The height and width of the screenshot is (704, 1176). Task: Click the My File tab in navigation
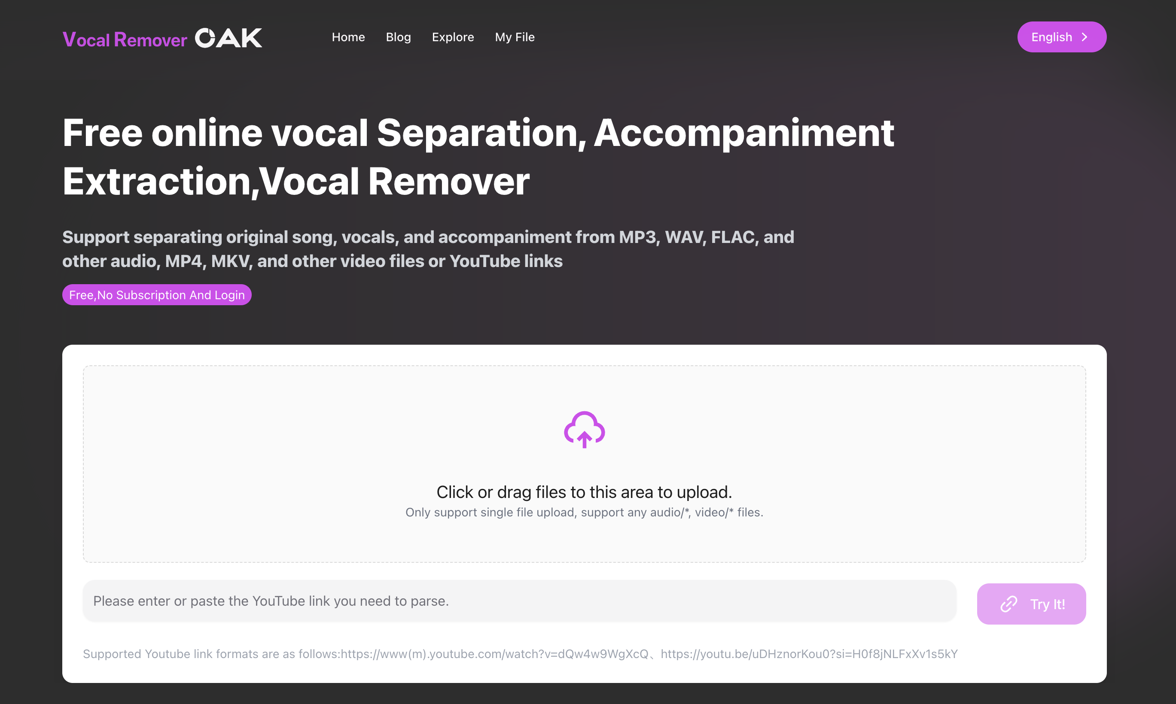point(515,37)
